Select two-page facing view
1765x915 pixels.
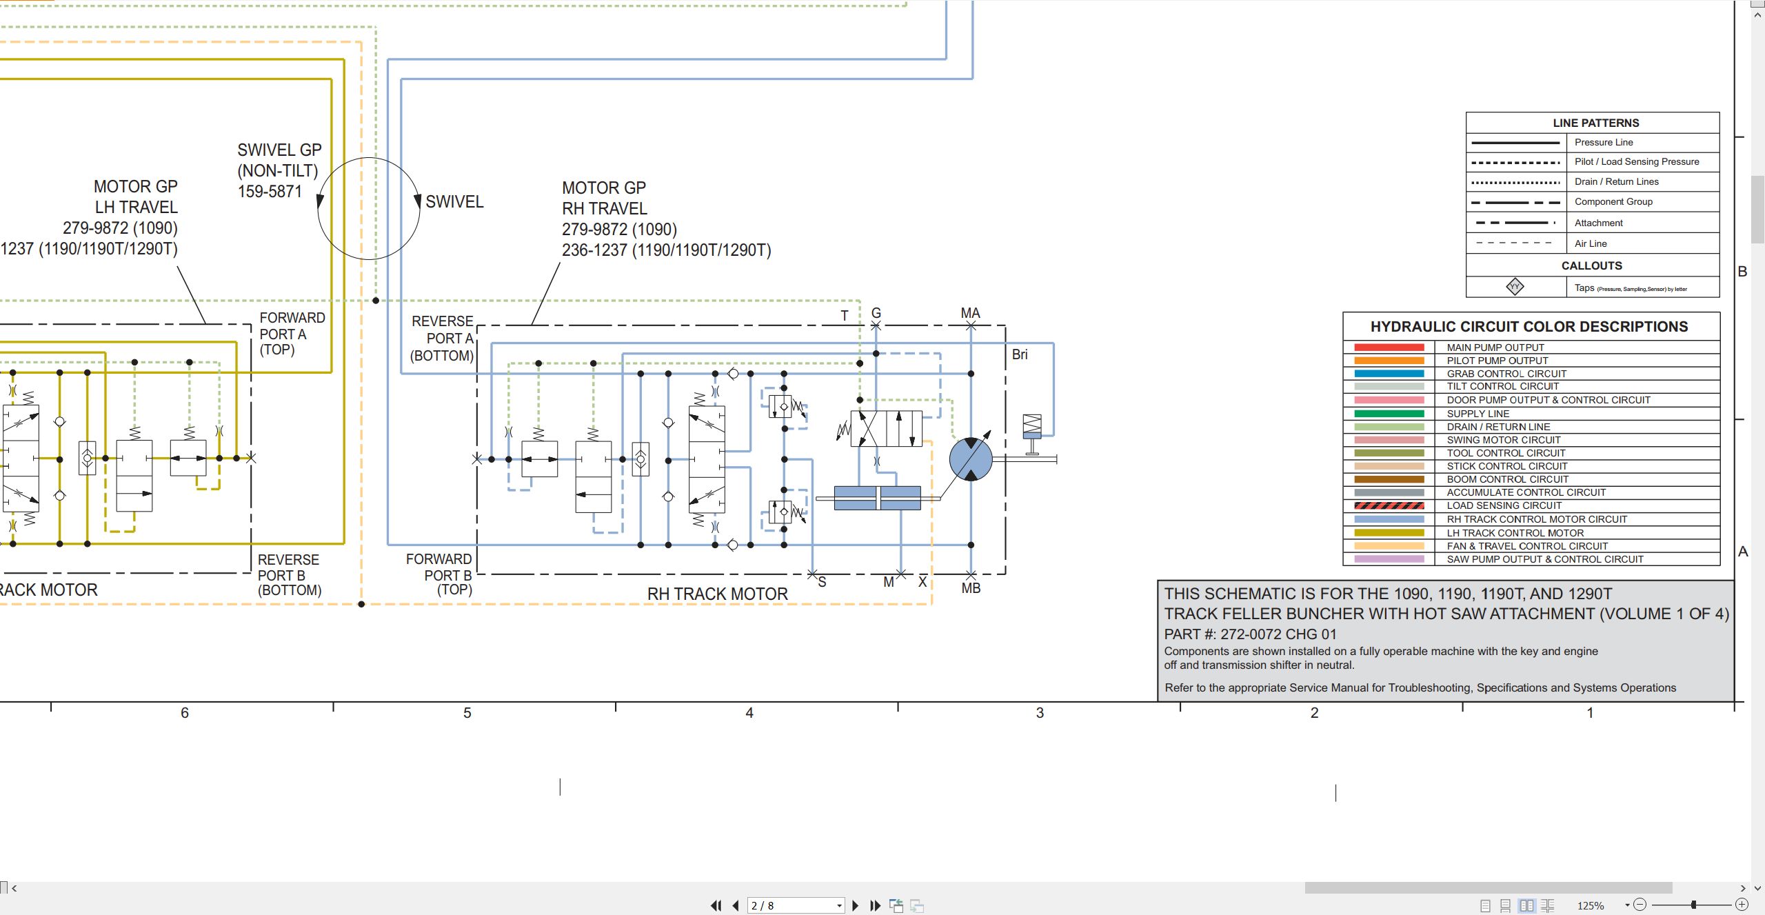coord(1526,905)
